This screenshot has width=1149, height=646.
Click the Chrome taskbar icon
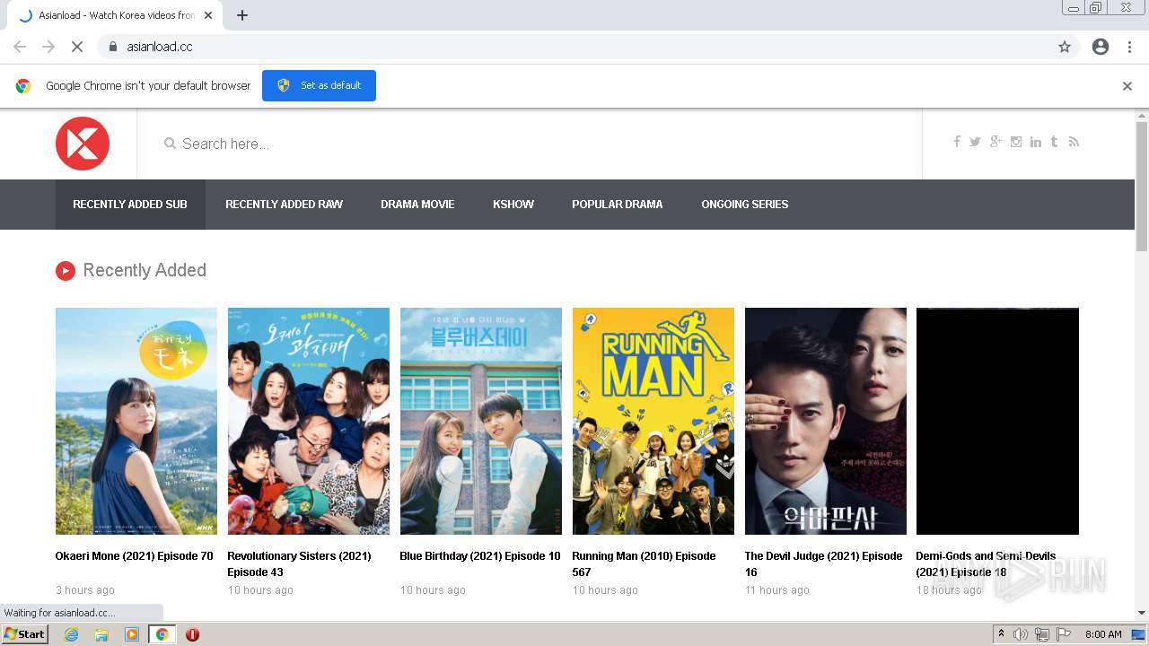coord(162,634)
